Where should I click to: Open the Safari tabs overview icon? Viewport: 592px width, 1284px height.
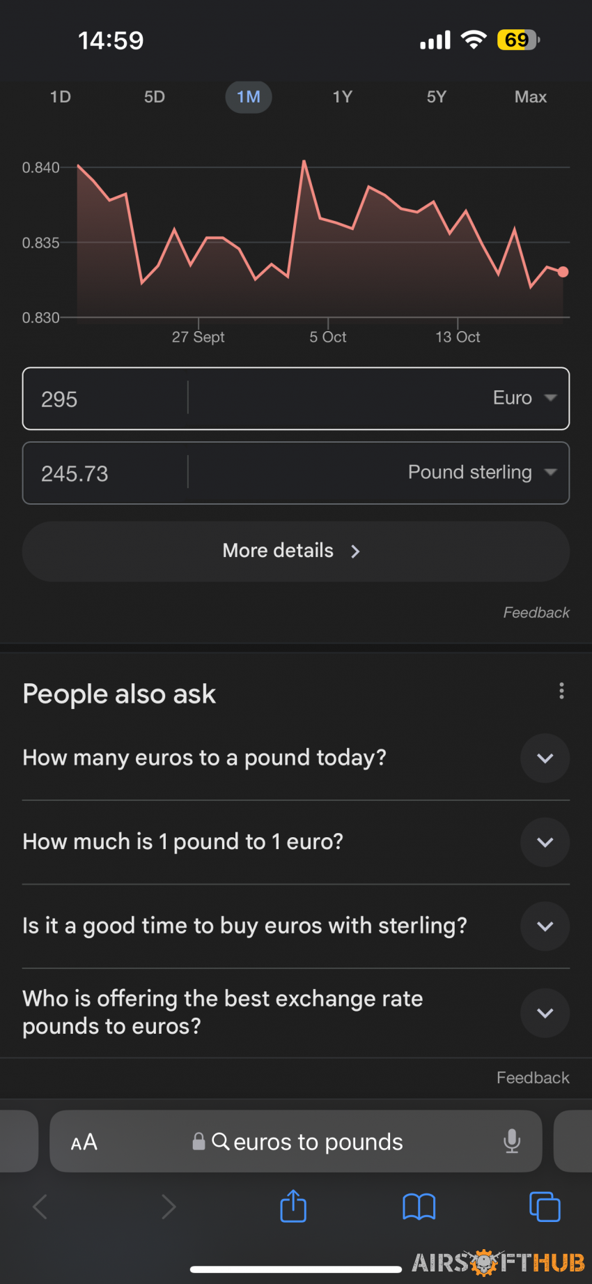pos(545,1207)
